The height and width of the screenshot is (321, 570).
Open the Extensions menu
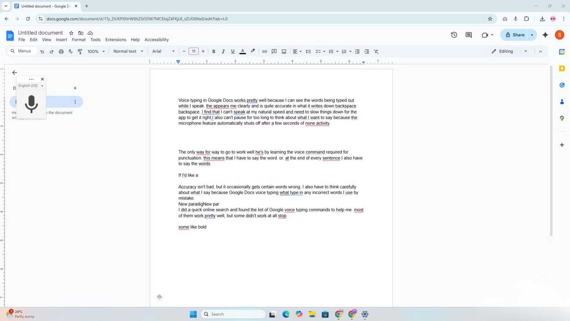(115, 40)
